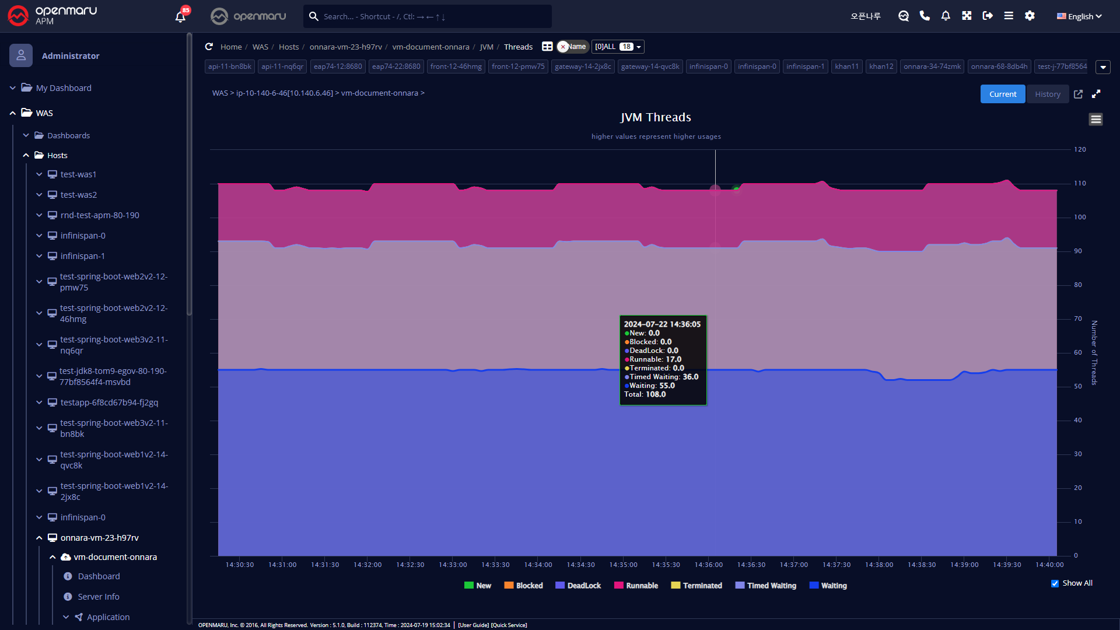Image resolution: width=1120 pixels, height=630 pixels.
Task: Click the gateway-14-2jx8c instance tag
Action: tap(582, 66)
